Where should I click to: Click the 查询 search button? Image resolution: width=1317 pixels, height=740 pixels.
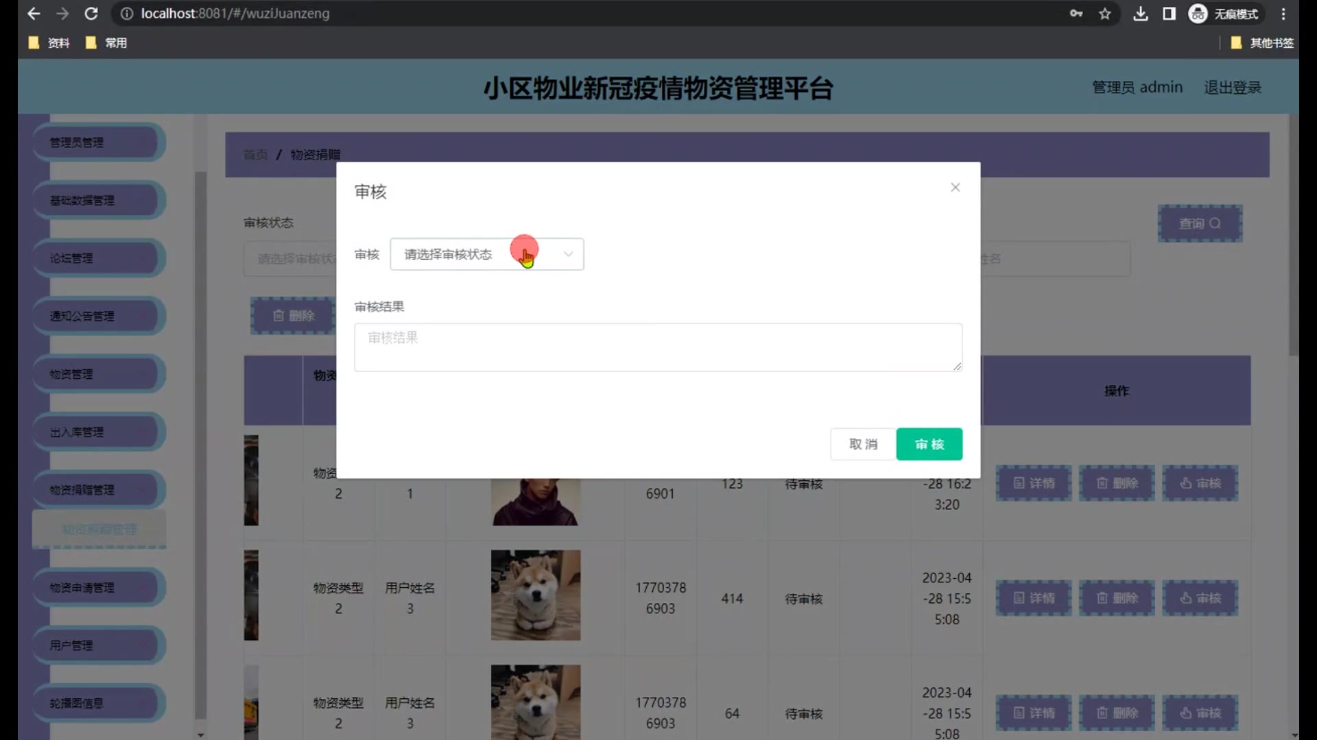tap(1200, 223)
